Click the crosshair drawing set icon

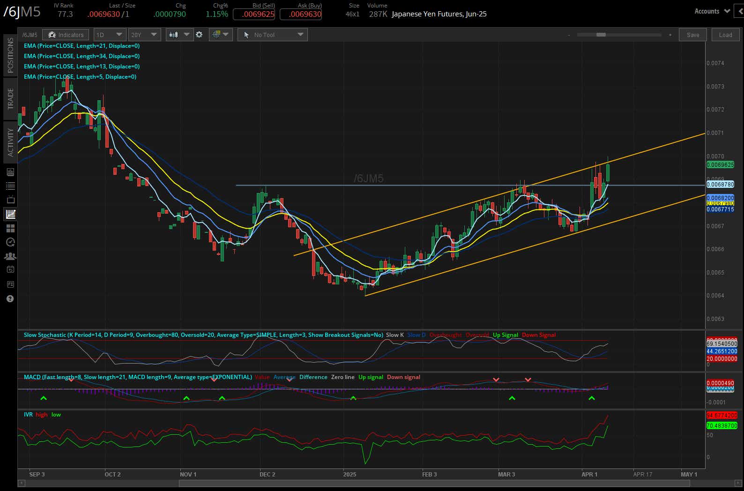point(216,34)
